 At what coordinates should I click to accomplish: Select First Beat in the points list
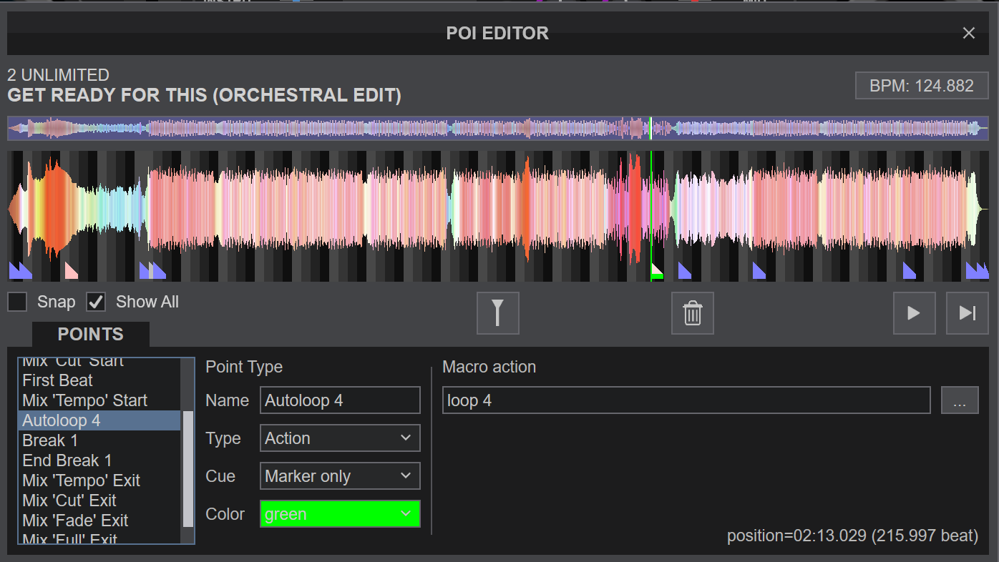[99, 380]
